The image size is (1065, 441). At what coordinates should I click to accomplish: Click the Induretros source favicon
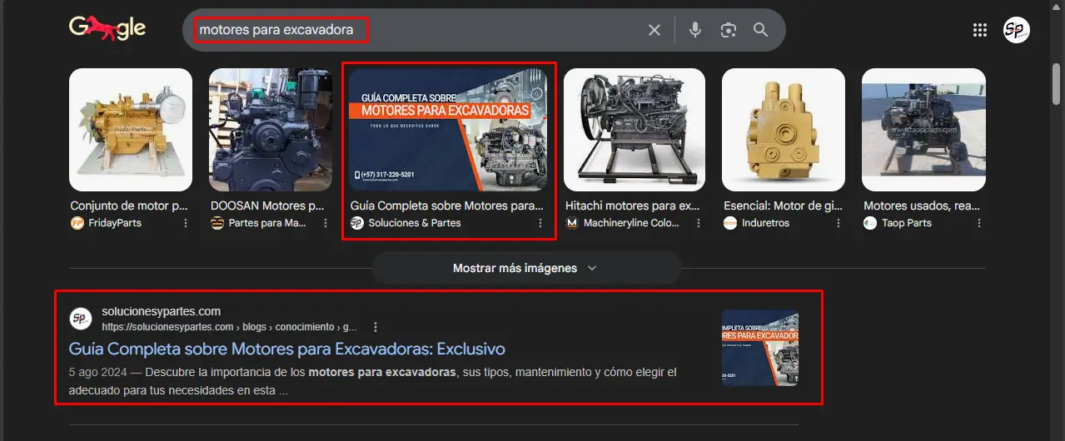click(730, 223)
